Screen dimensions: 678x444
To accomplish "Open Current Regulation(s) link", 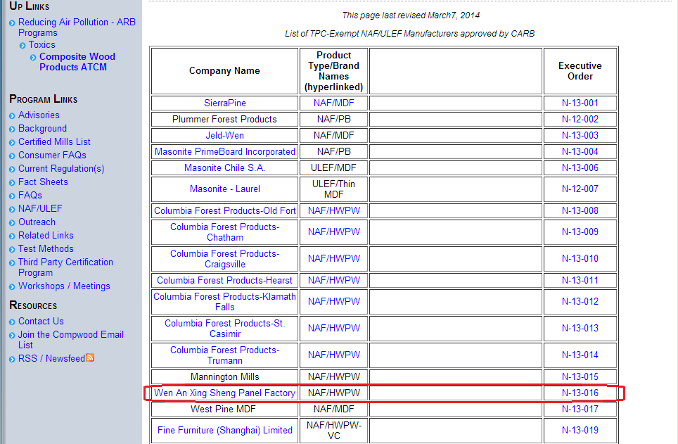I will click(x=61, y=169).
